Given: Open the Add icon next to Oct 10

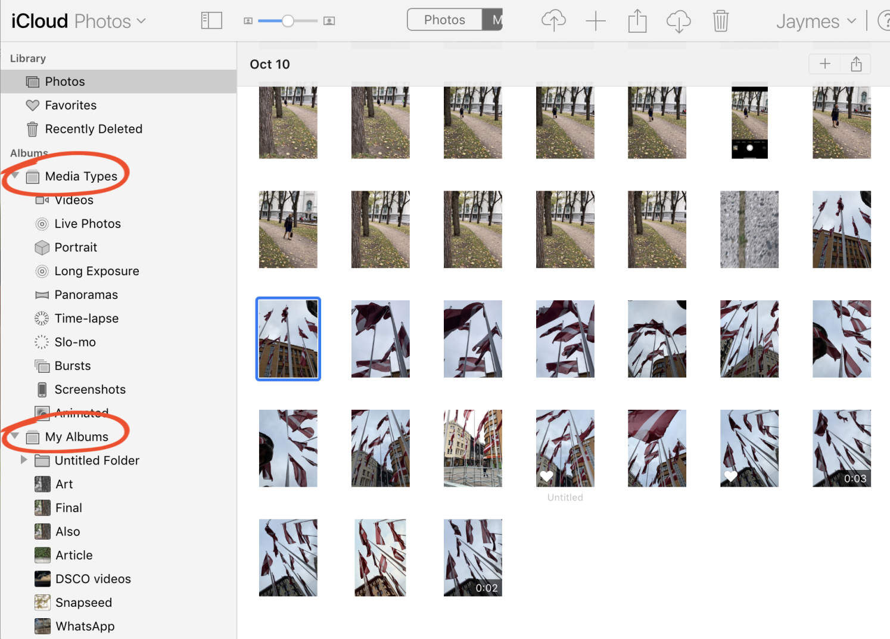Looking at the screenshot, I should 824,64.
